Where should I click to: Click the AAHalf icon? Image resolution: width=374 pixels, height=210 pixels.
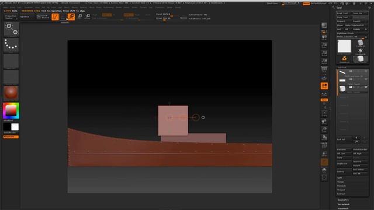[324, 62]
